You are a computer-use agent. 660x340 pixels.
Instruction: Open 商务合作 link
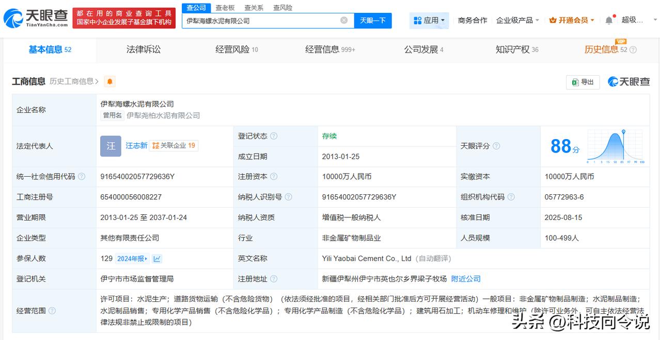tap(473, 20)
